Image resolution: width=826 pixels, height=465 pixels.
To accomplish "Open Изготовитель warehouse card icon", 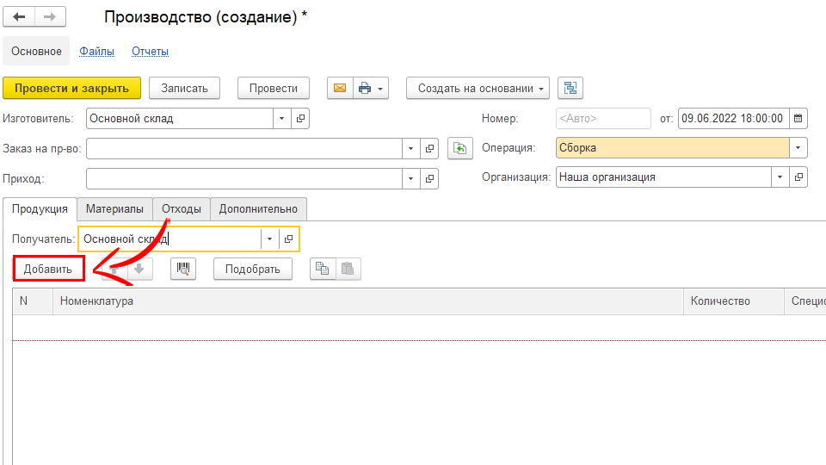I will coord(300,119).
